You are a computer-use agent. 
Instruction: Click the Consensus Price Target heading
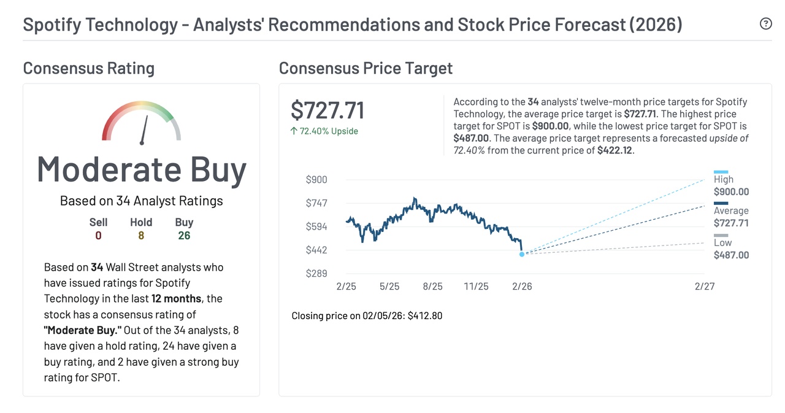pos(366,68)
